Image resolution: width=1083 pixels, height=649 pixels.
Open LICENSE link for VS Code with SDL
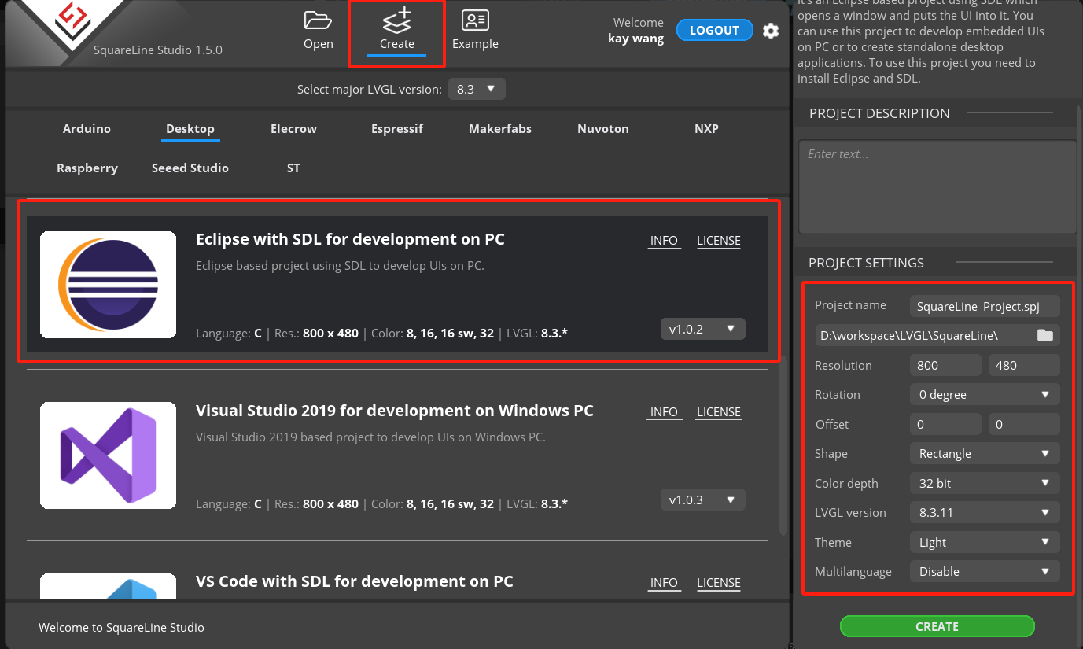coord(719,582)
